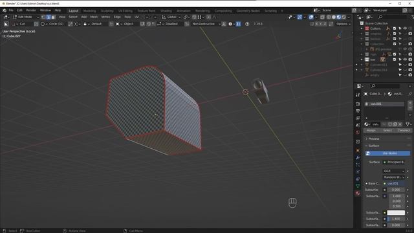The width and height of the screenshot is (414, 233).
Task: Switch to the Sculpting workspace tab
Action: [107, 11]
